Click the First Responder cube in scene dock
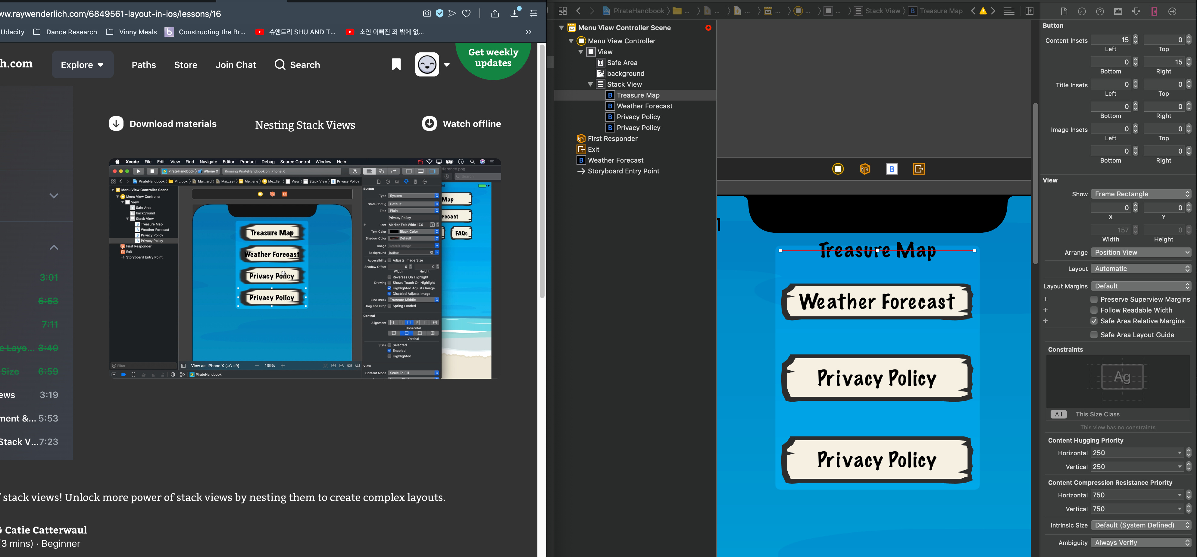The image size is (1197, 557). point(865,169)
